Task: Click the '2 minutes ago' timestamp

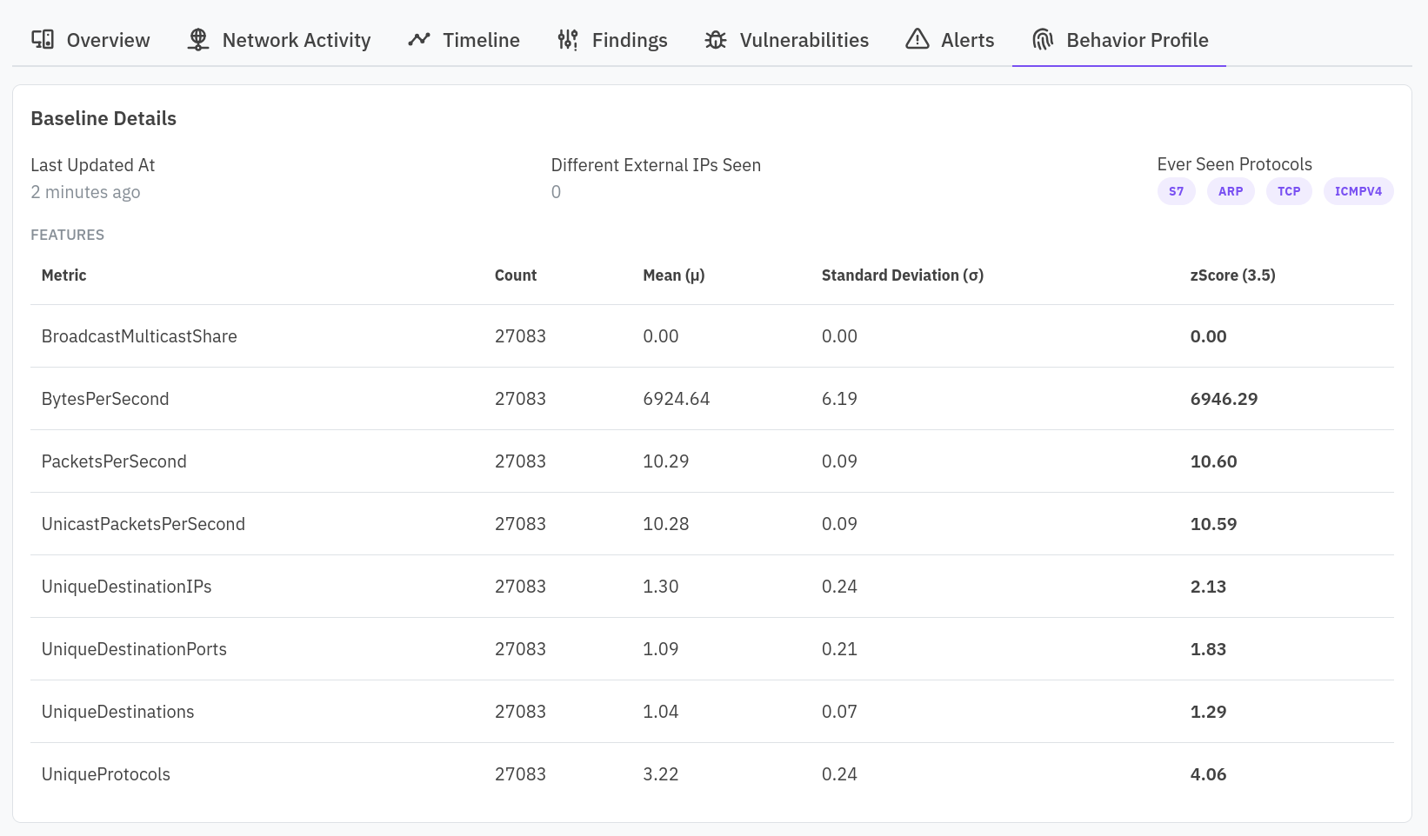Action: click(85, 192)
